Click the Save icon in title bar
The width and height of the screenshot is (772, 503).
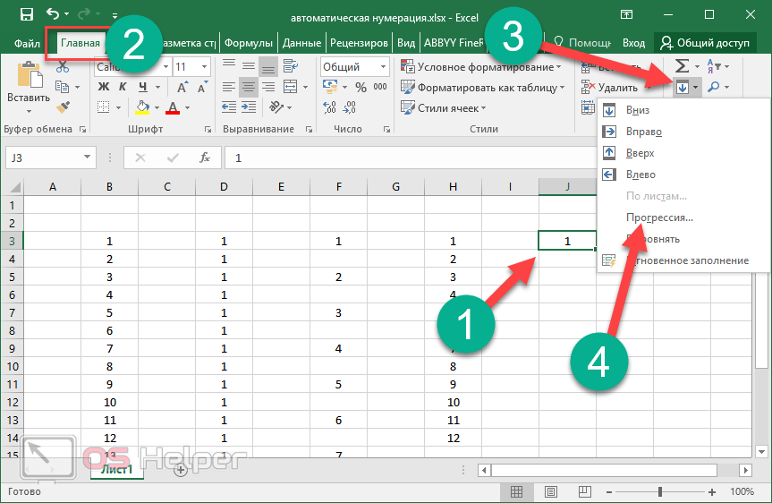pyautogui.click(x=27, y=15)
